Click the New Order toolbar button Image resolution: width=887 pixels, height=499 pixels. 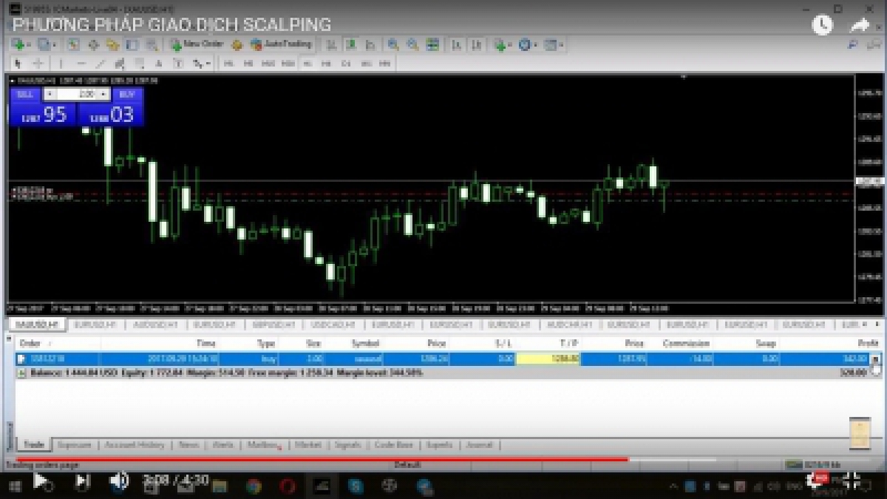[197, 44]
